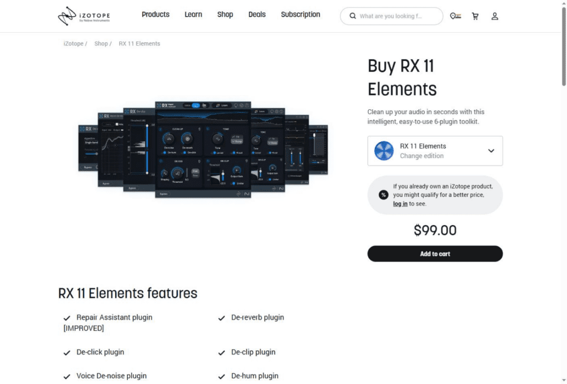Expand the Change edition dropdown chevron
567x384 pixels.
point(491,151)
